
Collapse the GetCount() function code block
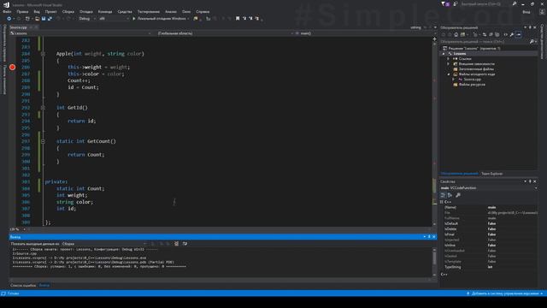pyautogui.click(x=43, y=141)
